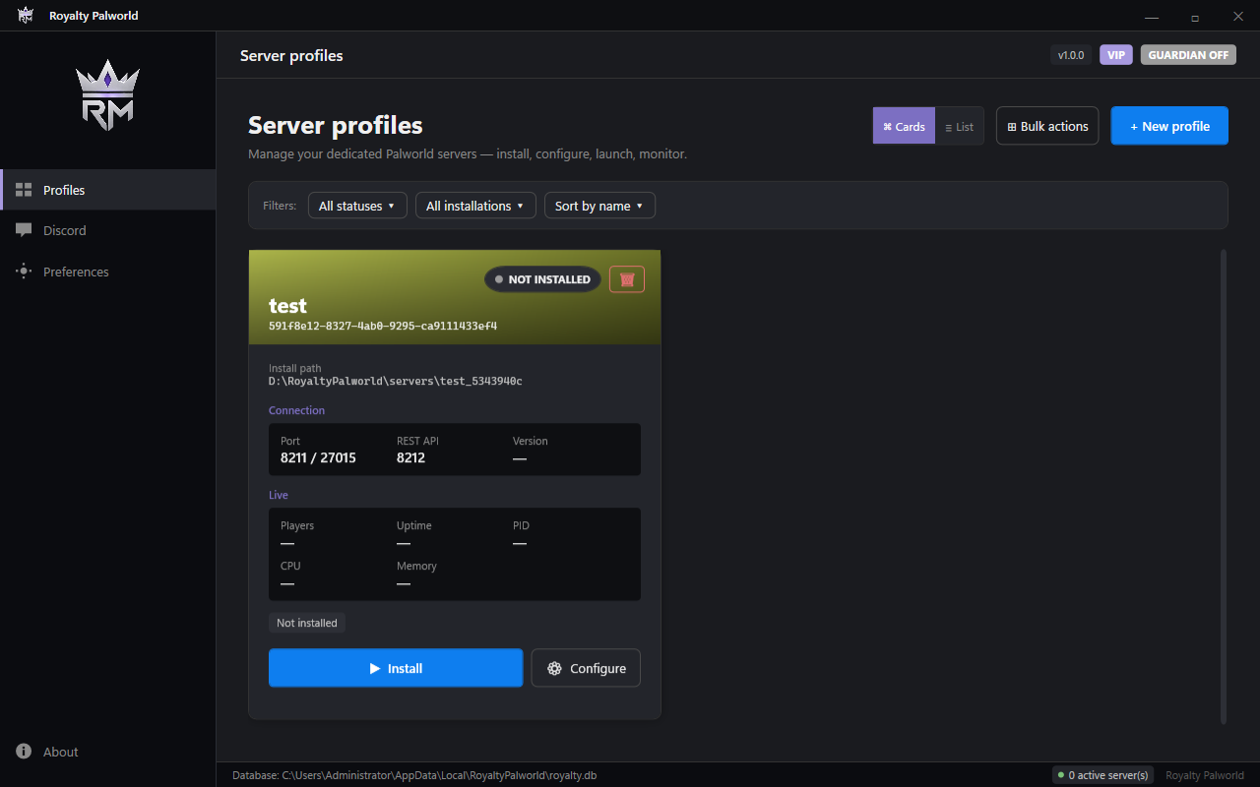Expand the All statuses filter
The width and height of the screenshot is (1260, 787).
357,206
